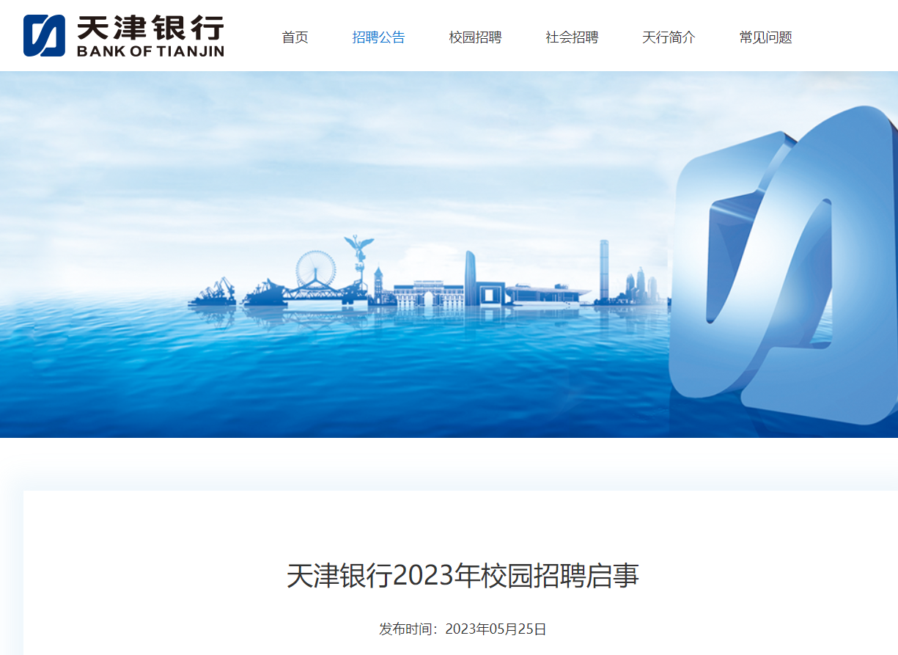Open the 首页 nav item
Image resolution: width=898 pixels, height=655 pixels.
295,37
